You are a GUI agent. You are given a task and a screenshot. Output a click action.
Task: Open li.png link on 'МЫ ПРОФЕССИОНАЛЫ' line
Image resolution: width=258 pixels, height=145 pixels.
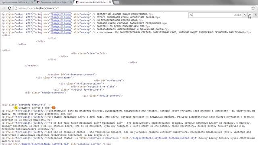61,20
